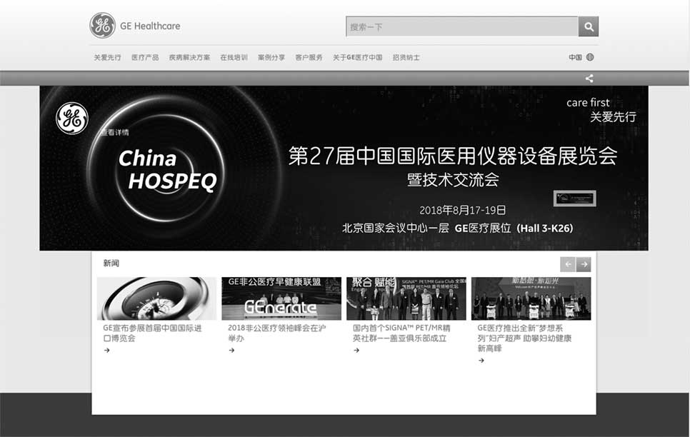Read news GE宣布参展首届中国国际进口博览会
The image size is (690, 437).
point(153,333)
